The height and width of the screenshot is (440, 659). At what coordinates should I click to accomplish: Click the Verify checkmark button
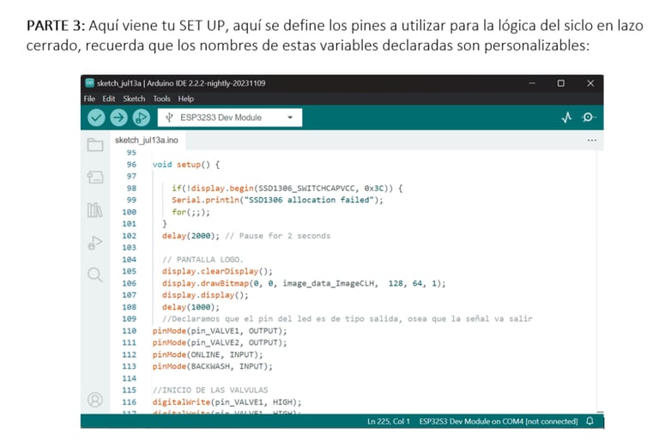click(x=96, y=118)
